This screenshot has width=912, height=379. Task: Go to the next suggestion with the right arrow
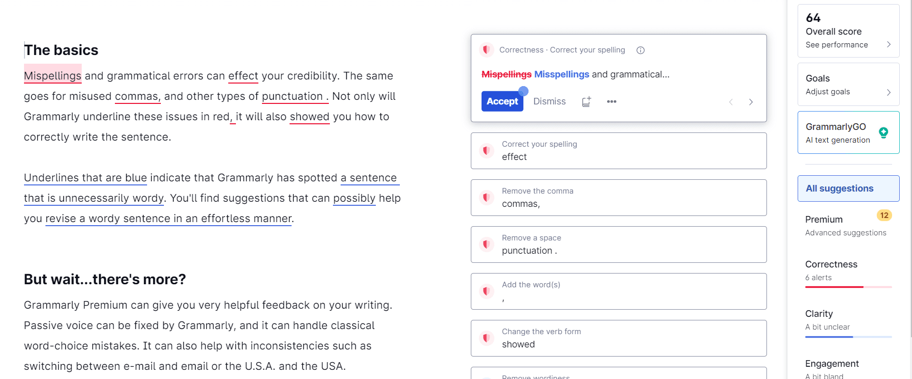point(751,101)
